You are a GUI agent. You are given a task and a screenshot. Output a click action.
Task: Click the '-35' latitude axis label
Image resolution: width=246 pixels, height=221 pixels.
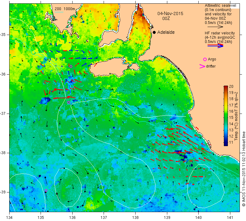3,35
